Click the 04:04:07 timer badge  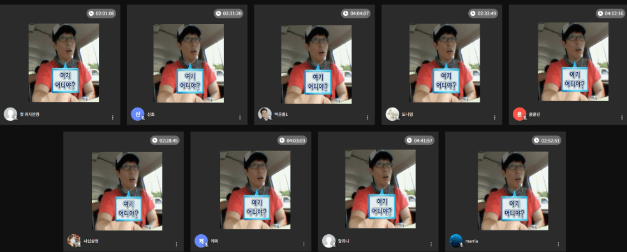pos(356,13)
